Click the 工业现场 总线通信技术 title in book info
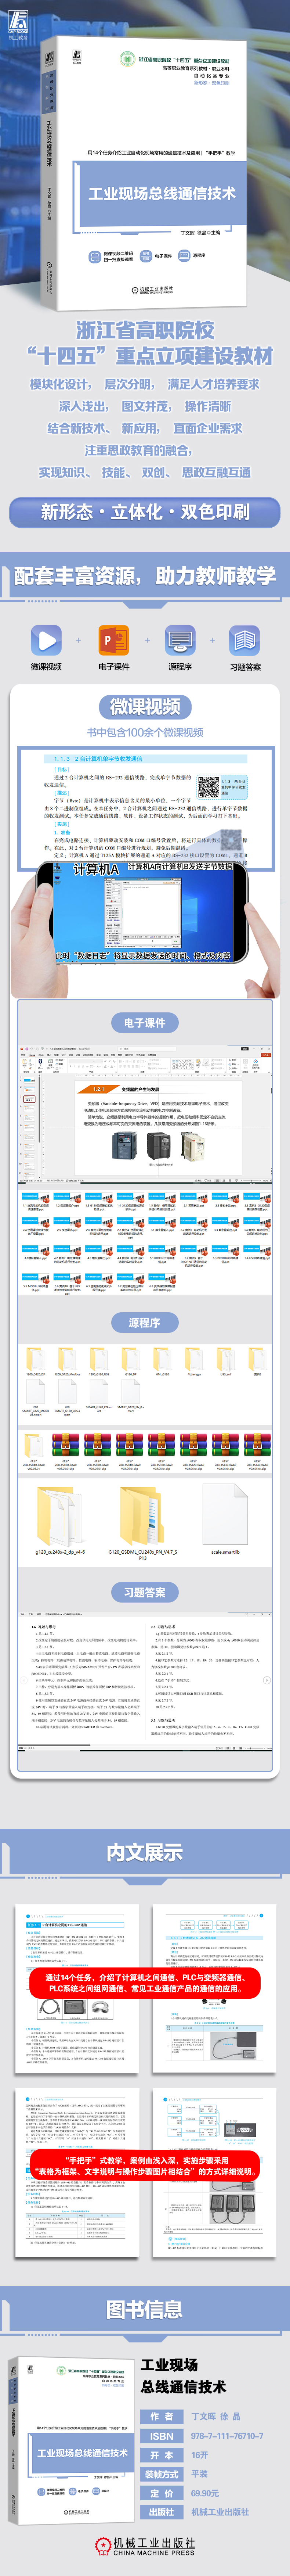The image size is (290, 2576). [183, 2376]
